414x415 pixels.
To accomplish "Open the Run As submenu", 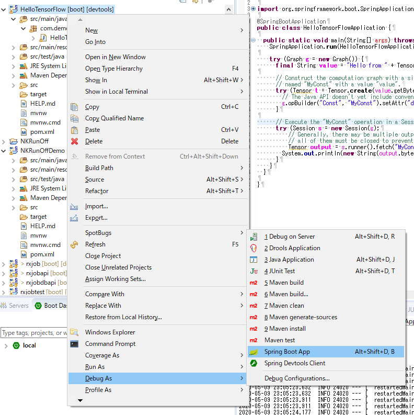I will tap(158, 367).
